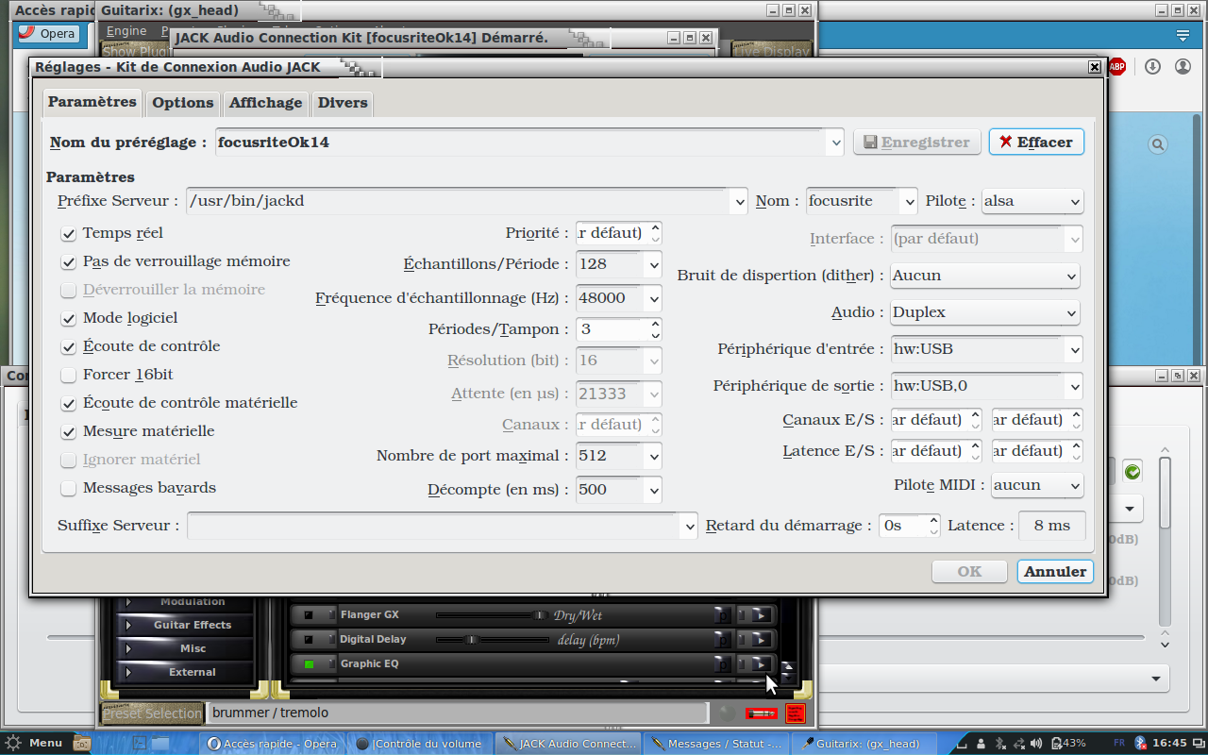The height and width of the screenshot is (755, 1208).
Task: Click the Retard du démarrage spin box
Action: (x=910, y=526)
